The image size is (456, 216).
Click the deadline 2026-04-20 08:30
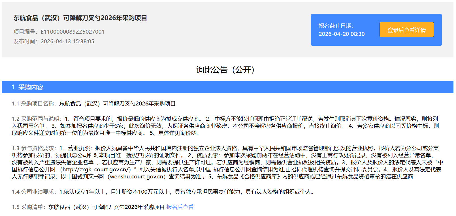point(342,34)
